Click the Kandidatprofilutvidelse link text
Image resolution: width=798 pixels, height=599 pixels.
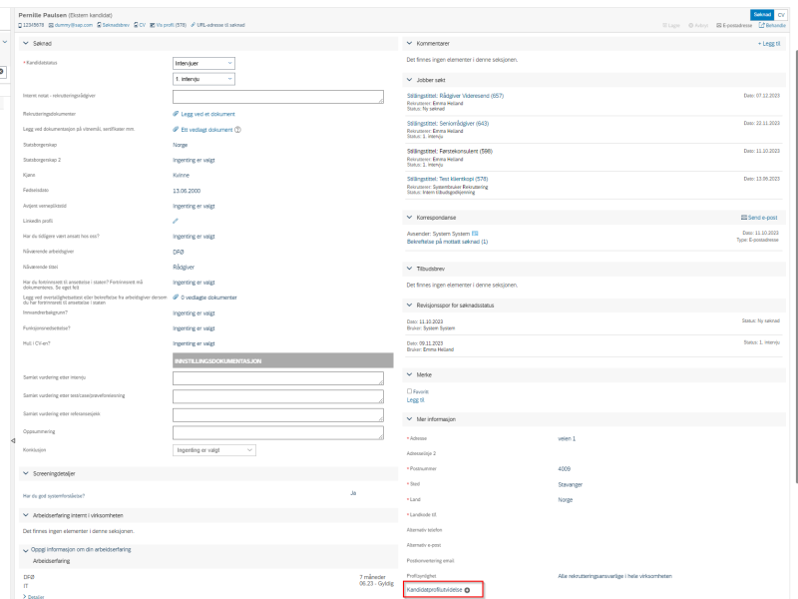click(x=434, y=590)
